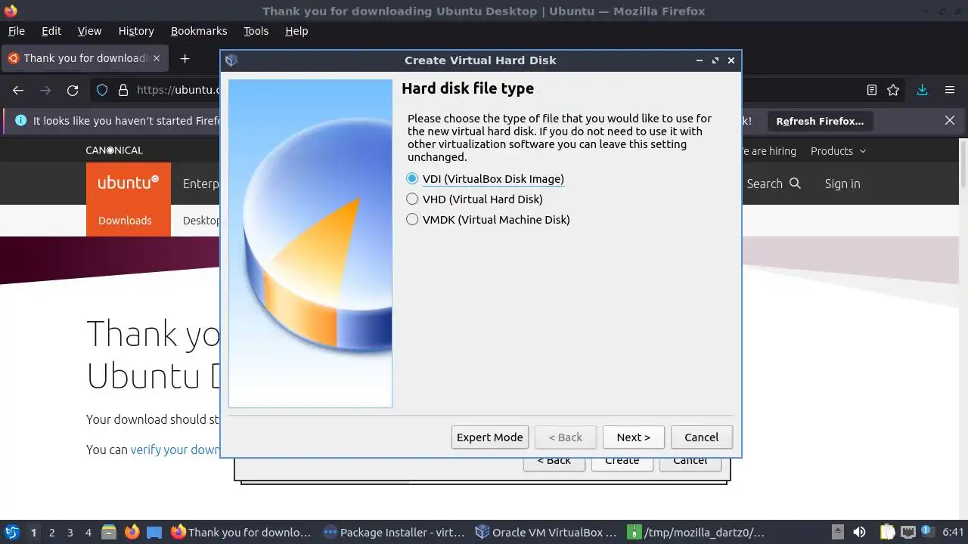
Task: Open the View menu
Action: click(89, 31)
